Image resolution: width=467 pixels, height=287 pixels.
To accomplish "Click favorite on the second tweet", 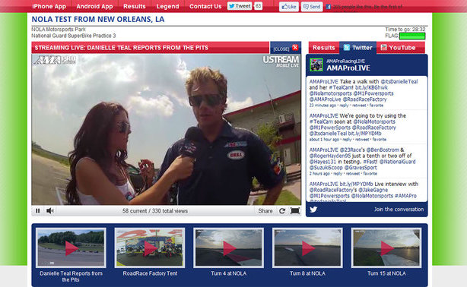I will (379, 139).
